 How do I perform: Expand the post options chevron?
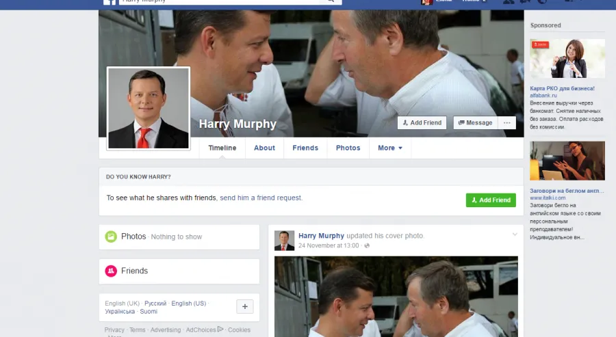(x=515, y=234)
